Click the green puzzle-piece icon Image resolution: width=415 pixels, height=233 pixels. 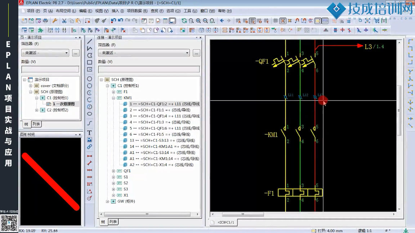coord(40,30)
